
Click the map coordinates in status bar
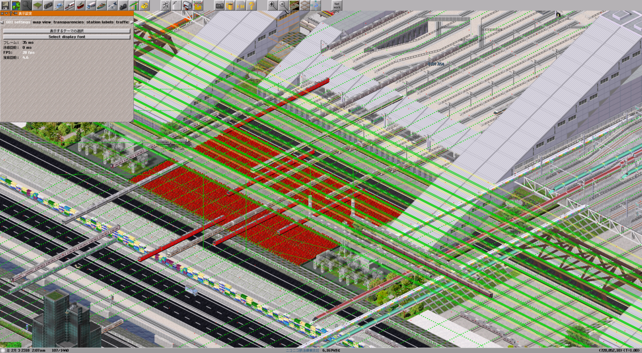[611, 350]
